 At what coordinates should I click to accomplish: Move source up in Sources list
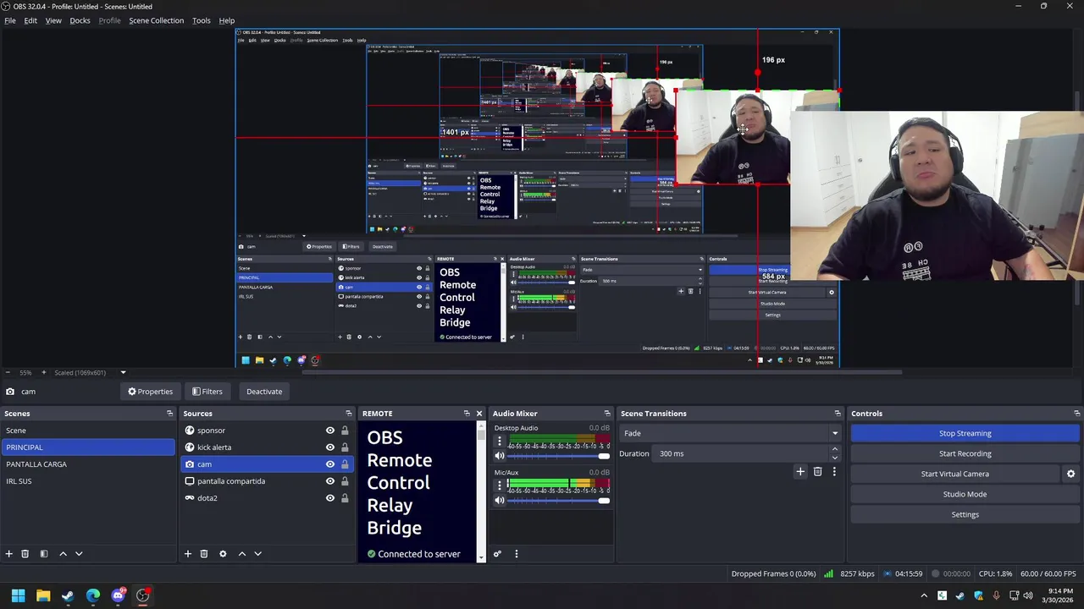[241, 553]
